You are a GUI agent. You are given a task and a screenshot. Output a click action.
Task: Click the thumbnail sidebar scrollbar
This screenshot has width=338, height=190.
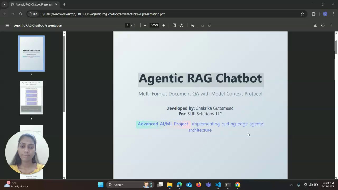[64, 74]
